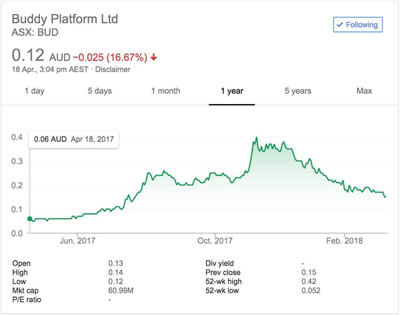Toggle the Following button

[x=357, y=25]
